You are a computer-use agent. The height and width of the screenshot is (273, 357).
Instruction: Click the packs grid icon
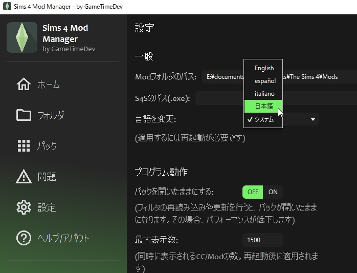(24, 146)
